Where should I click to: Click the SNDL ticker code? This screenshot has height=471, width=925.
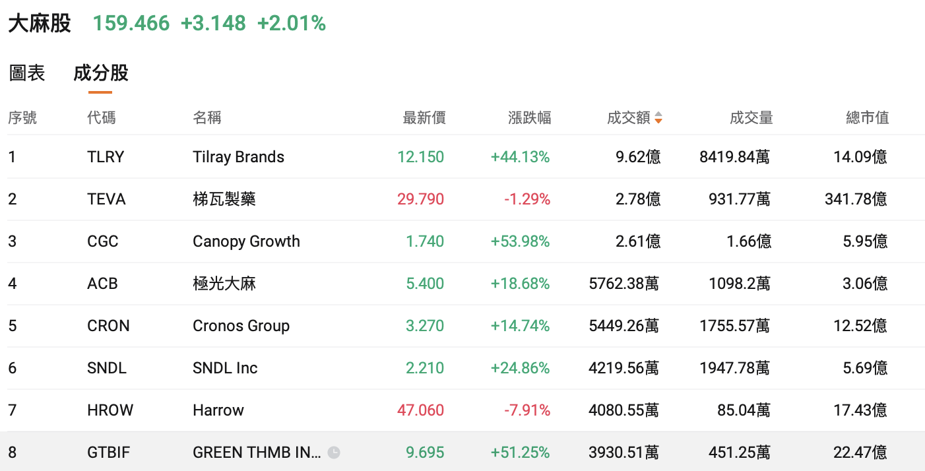tap(107, 368)
